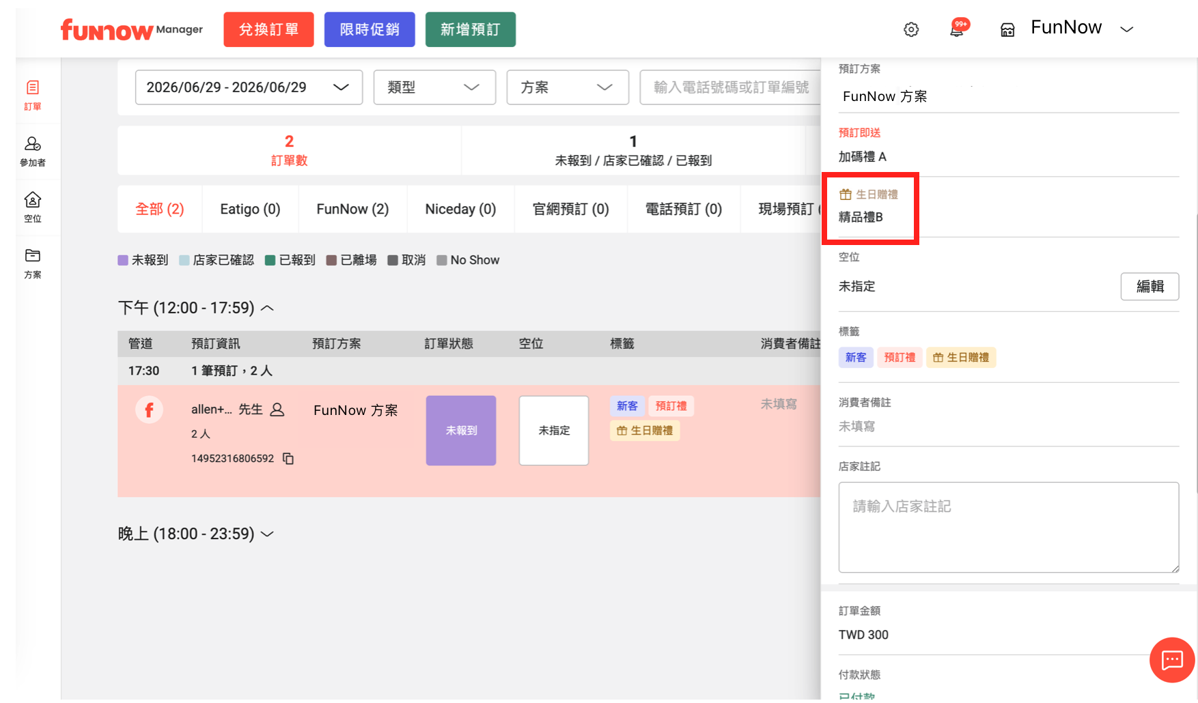Expand the 晚上 (18:00 - 23:59) section
1198x703 pixels.
268,534
